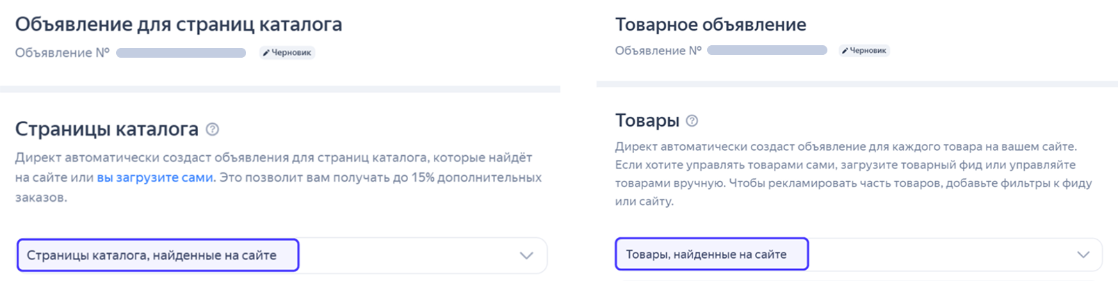1118x281 pixels.
Task: Click 'Объявление №' label under the catalog ad title
Action: (x=63, y=53)
